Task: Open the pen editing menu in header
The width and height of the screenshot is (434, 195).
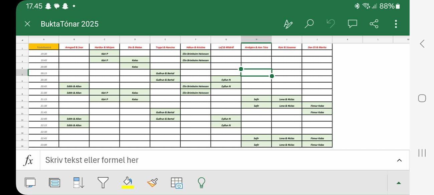Action: [x=288, y=24]
